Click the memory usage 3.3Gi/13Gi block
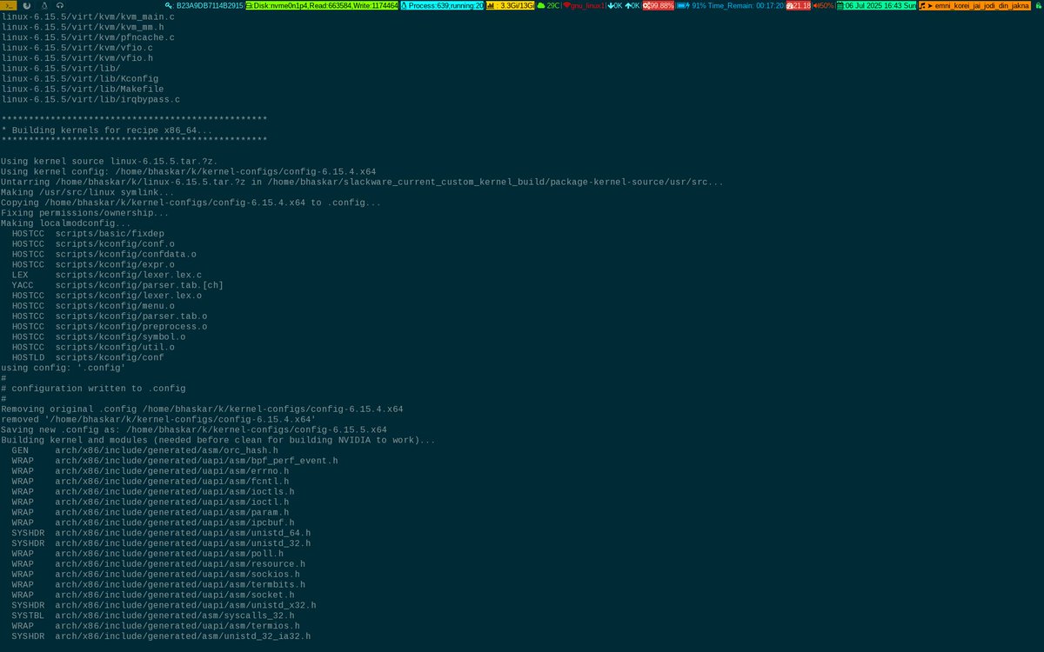Image resolution: width=1044 pixels, height=652 pixels. pyautogui.click(x=510, y=5)
